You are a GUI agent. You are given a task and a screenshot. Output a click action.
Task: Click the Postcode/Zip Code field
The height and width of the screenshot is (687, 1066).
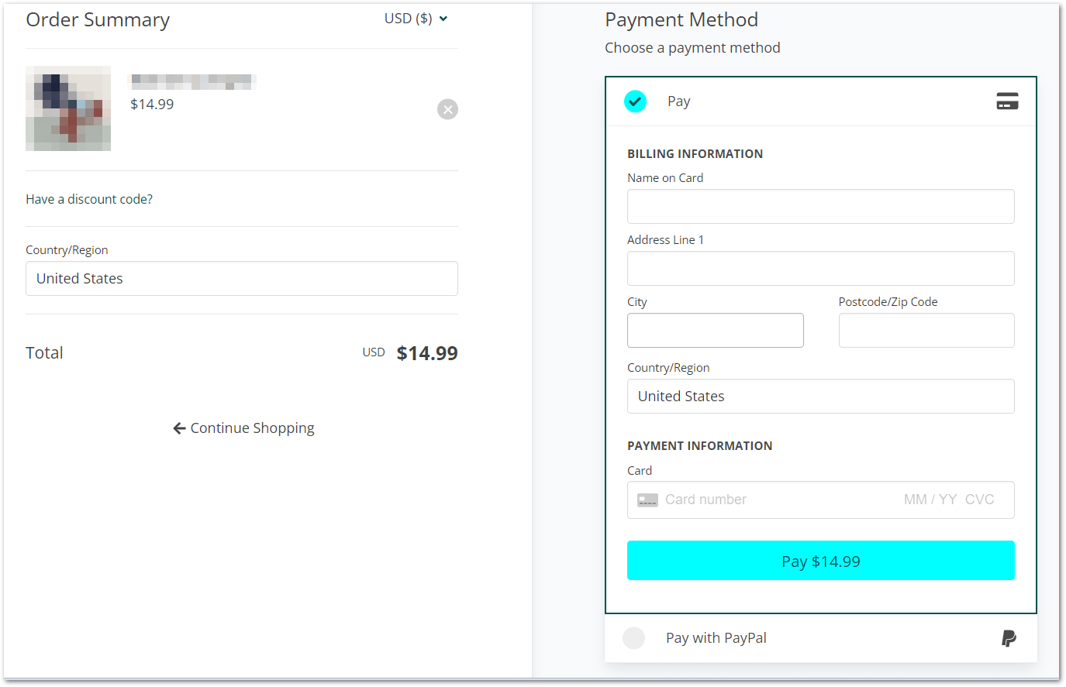tap(926, 331)
